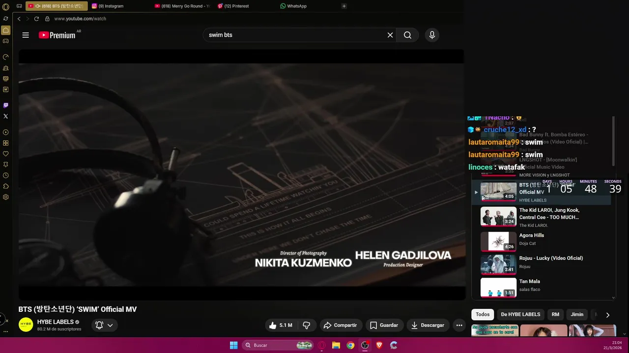The height and width of the screenshot is (353, 629).
Task: Submit search with magnifier button
Action: click(x=407, y=35)
